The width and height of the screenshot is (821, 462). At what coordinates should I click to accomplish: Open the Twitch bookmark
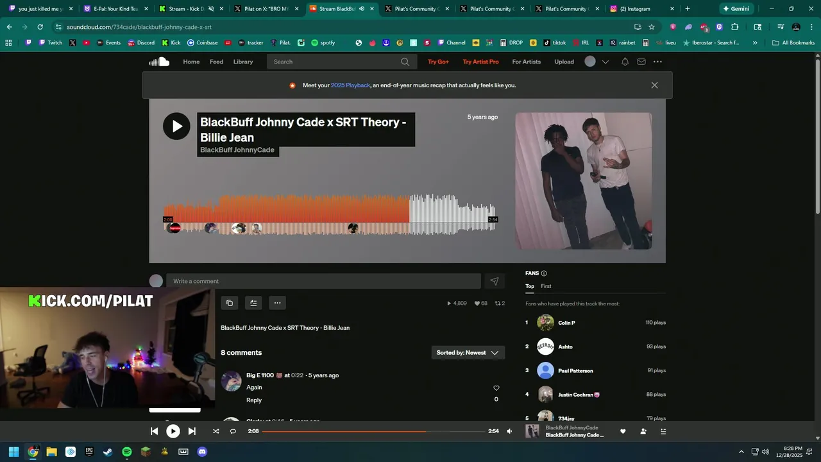[x=51, y=43]
